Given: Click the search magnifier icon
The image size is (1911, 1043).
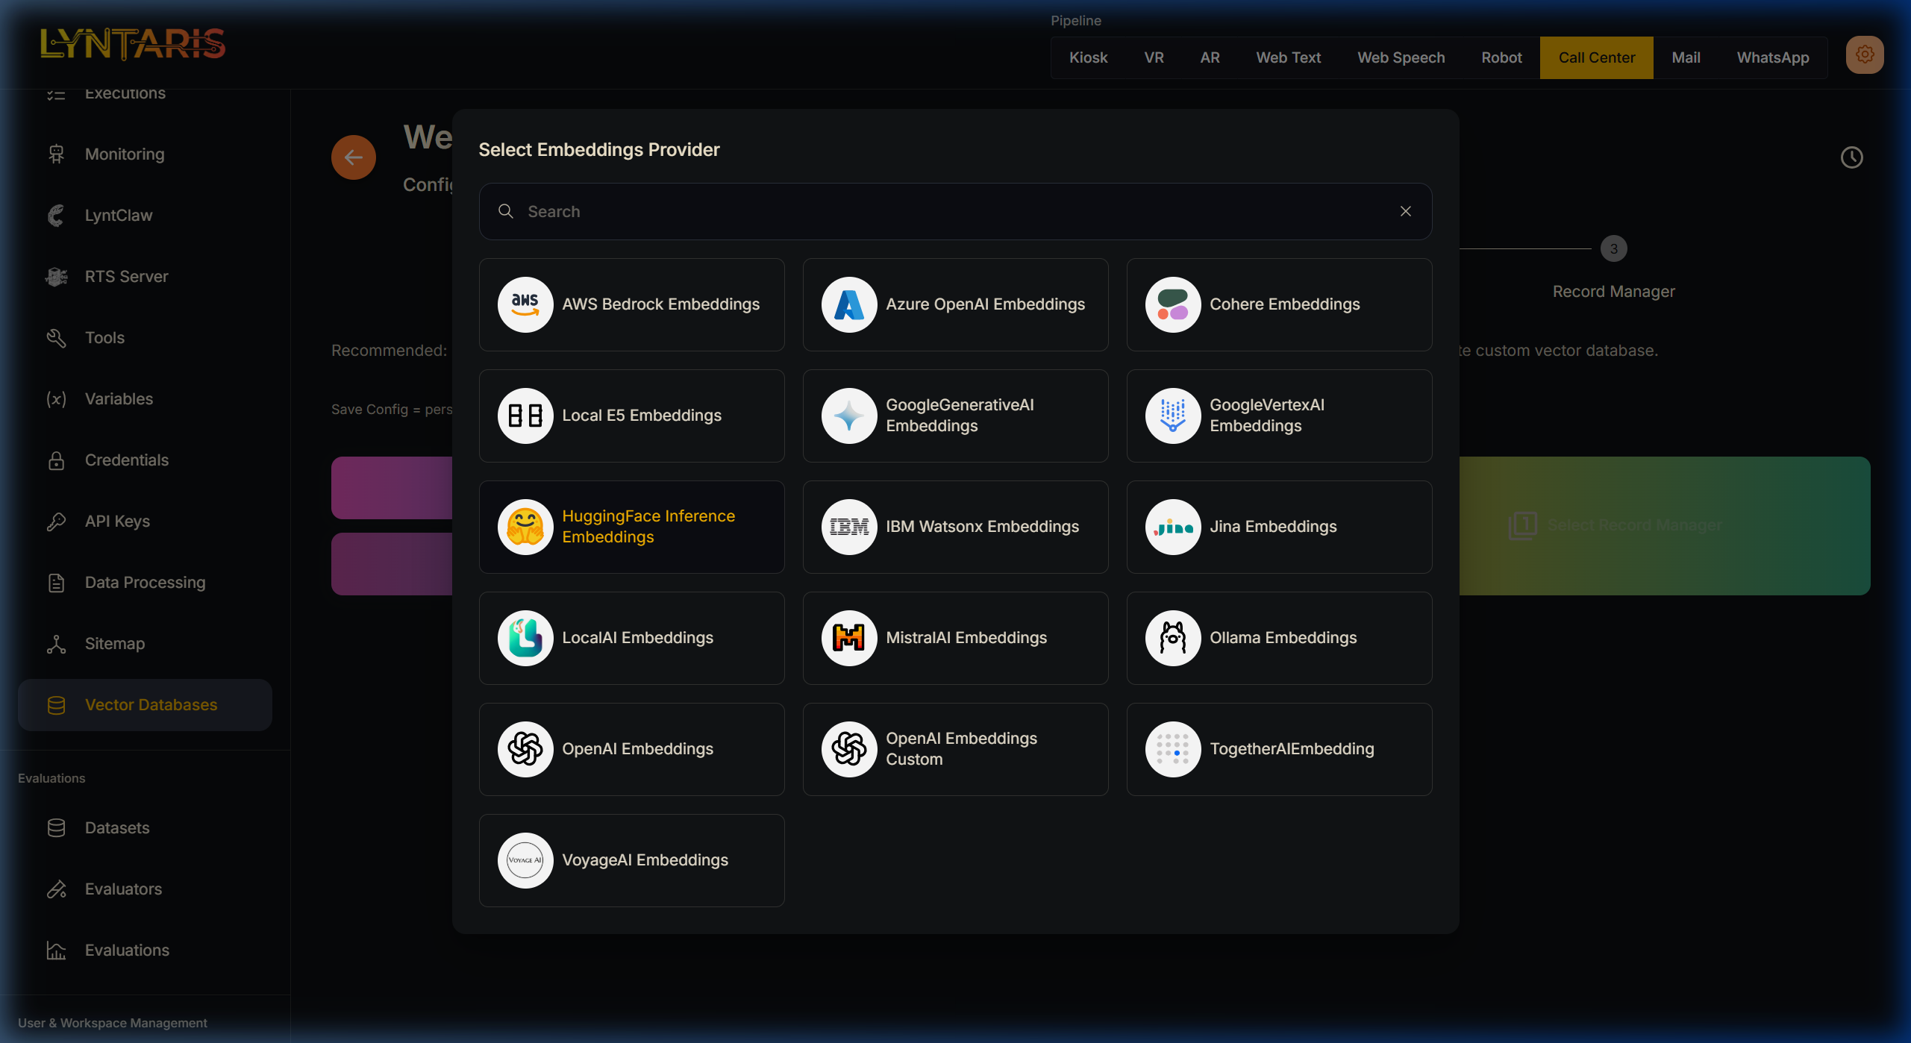Looking at the screenshot, I should point(506,211).
